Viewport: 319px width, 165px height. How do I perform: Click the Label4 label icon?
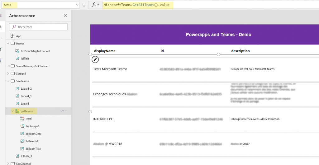coord(17,104)
